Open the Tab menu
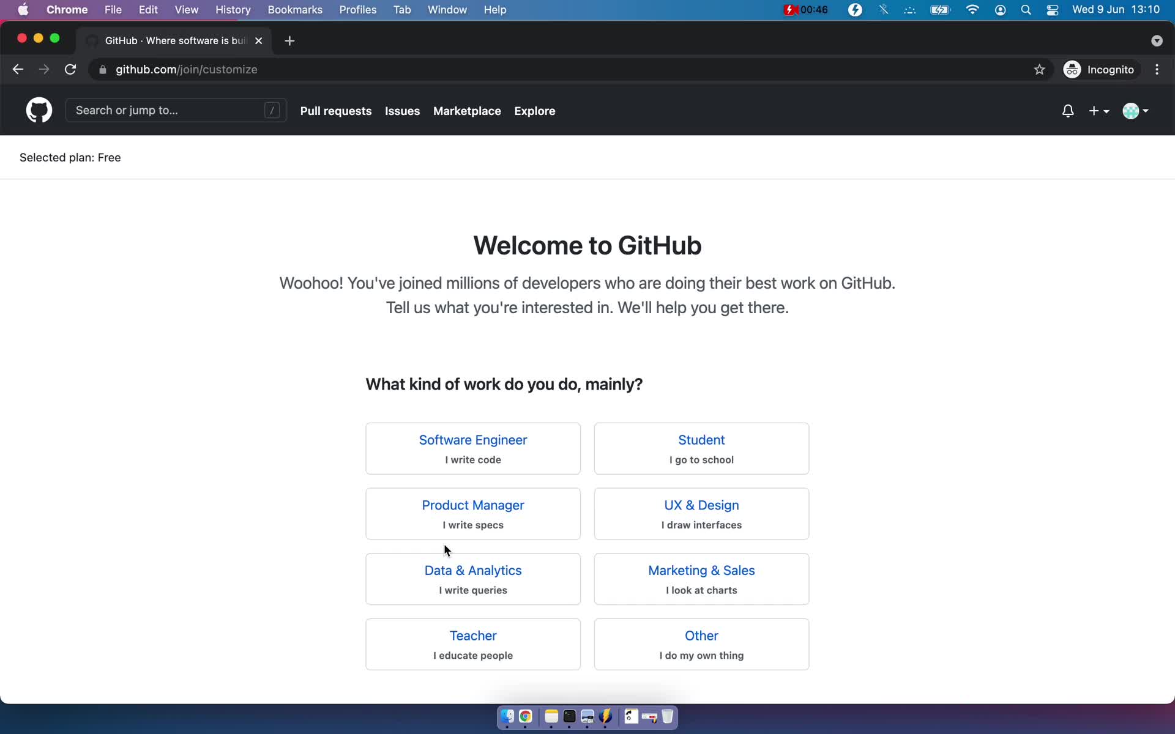The width and height of the screenshot is (1175, 734). pyautogui.click(x=402, y=10)
